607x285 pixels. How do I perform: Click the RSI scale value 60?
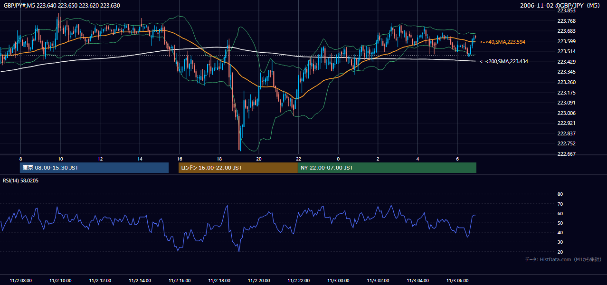(x=560, y=213)
